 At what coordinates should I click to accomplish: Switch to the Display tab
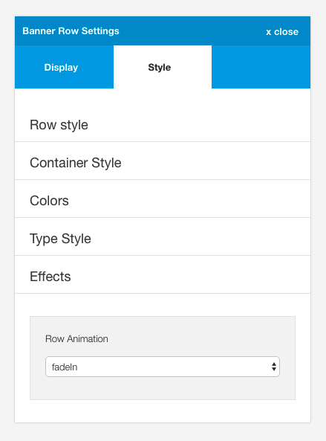[x=64, y=67]
